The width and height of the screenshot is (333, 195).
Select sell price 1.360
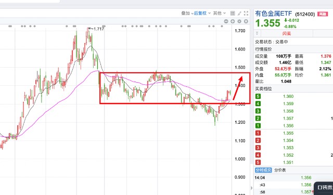tap(288, 96)
